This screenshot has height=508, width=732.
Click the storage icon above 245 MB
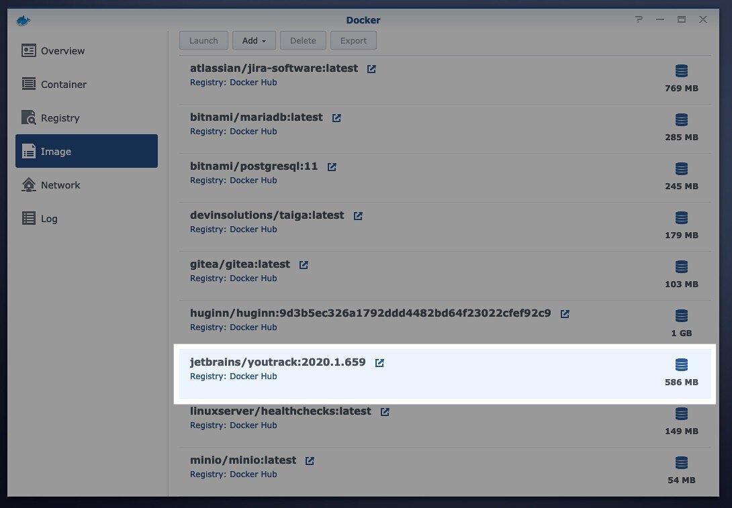681,169
